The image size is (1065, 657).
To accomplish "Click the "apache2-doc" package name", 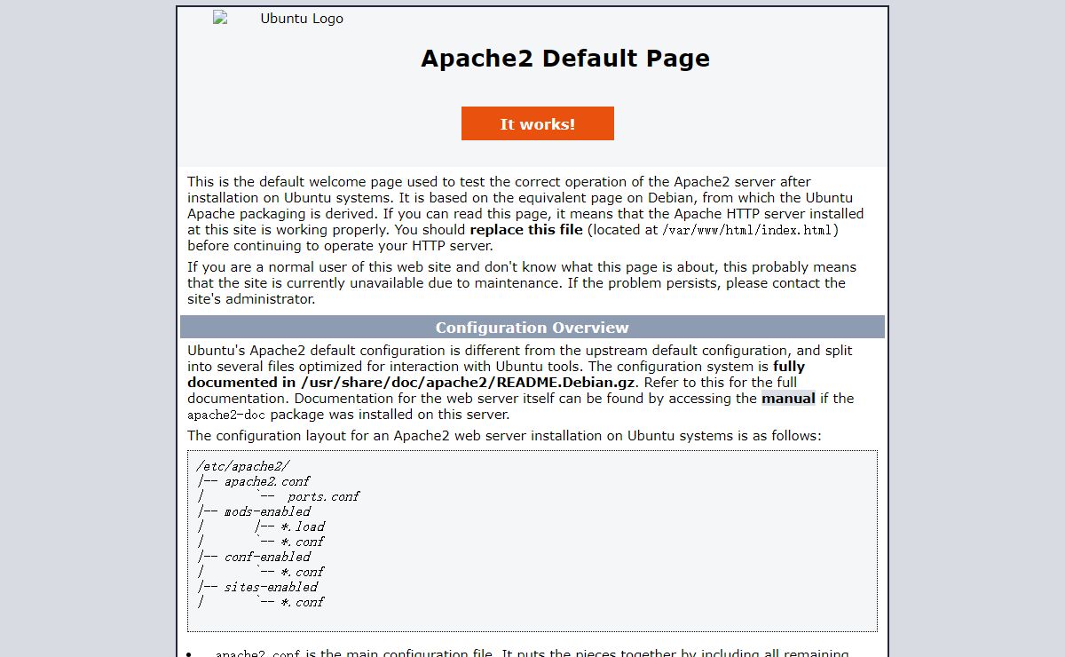I will click(x=227, y=415).
